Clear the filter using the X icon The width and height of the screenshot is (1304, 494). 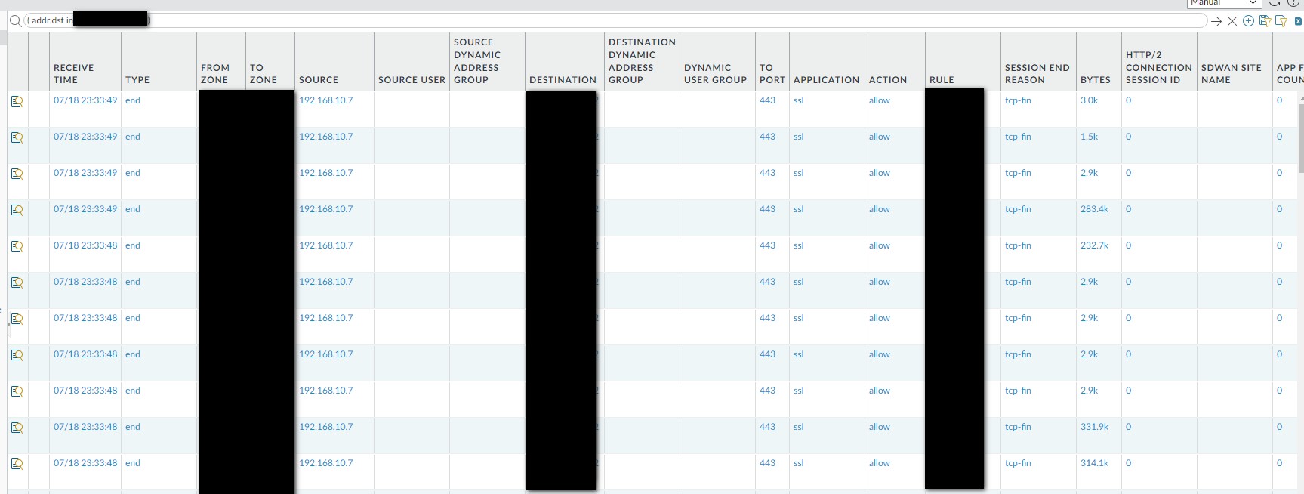tap(1232, 21)
